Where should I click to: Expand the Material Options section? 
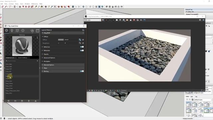43,65
